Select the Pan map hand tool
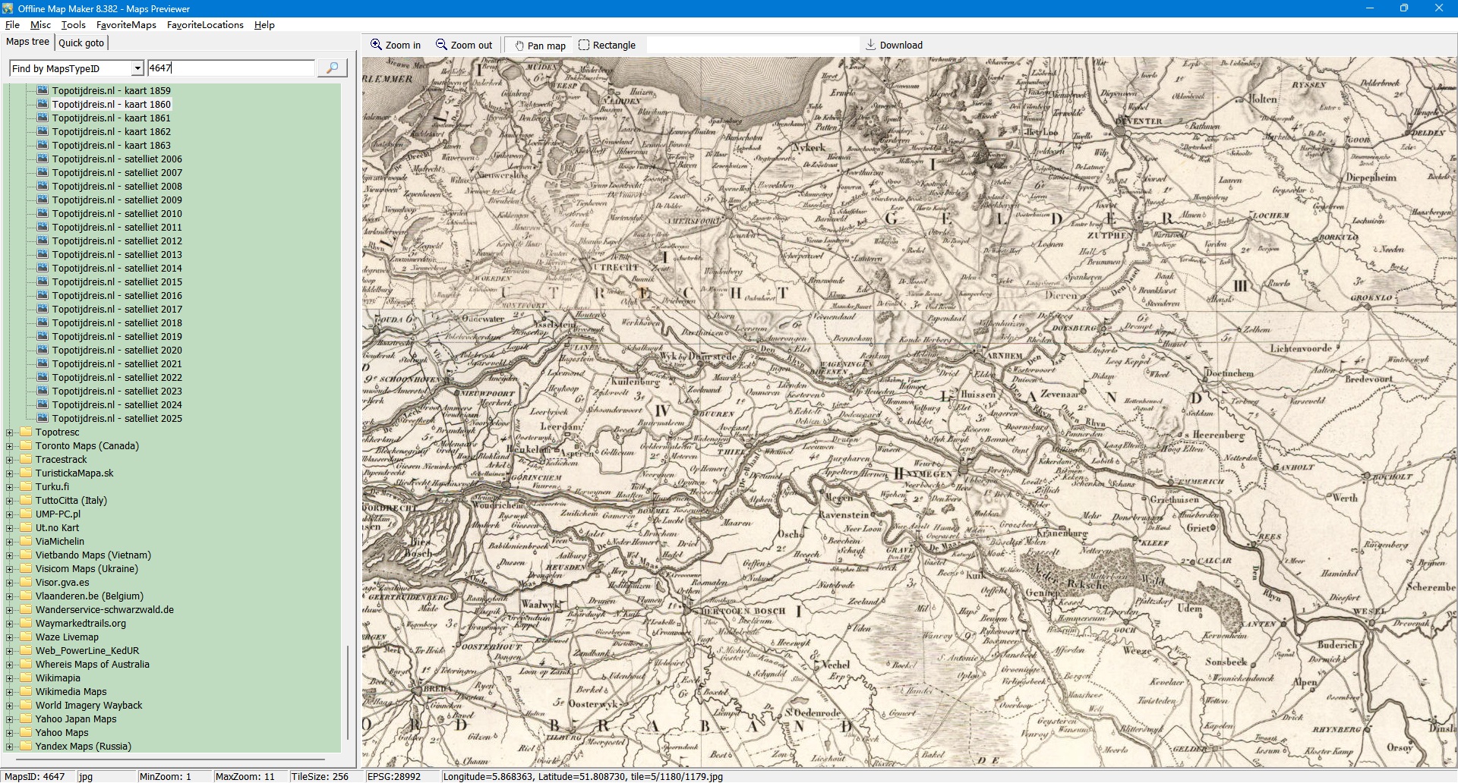The height and width of the screenshot is (783, 1458). click(x=519, y=46)
